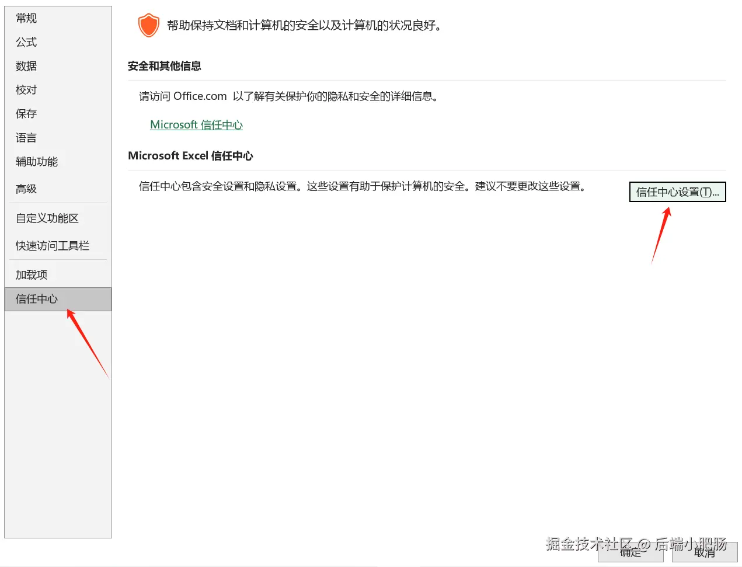Open the 高级 options category
742x567 pixels.
click(26, 188)
